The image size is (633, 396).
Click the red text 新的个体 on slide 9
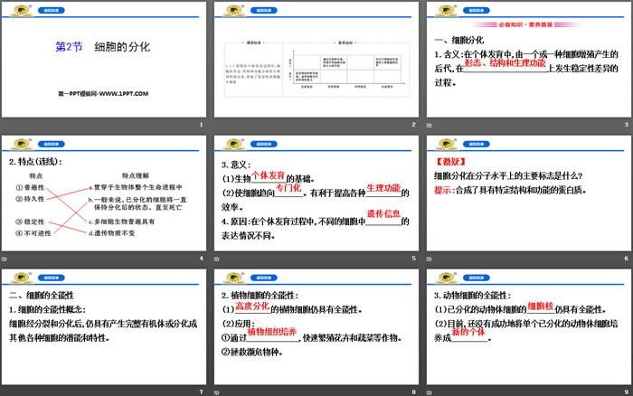point(468,332)
